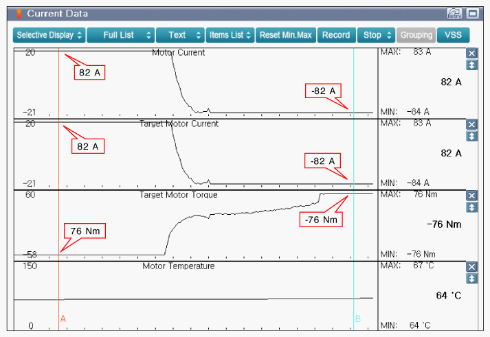The image size is (490, 337).
Task: Expand the Text view dropdown
Action: [180, 35]
